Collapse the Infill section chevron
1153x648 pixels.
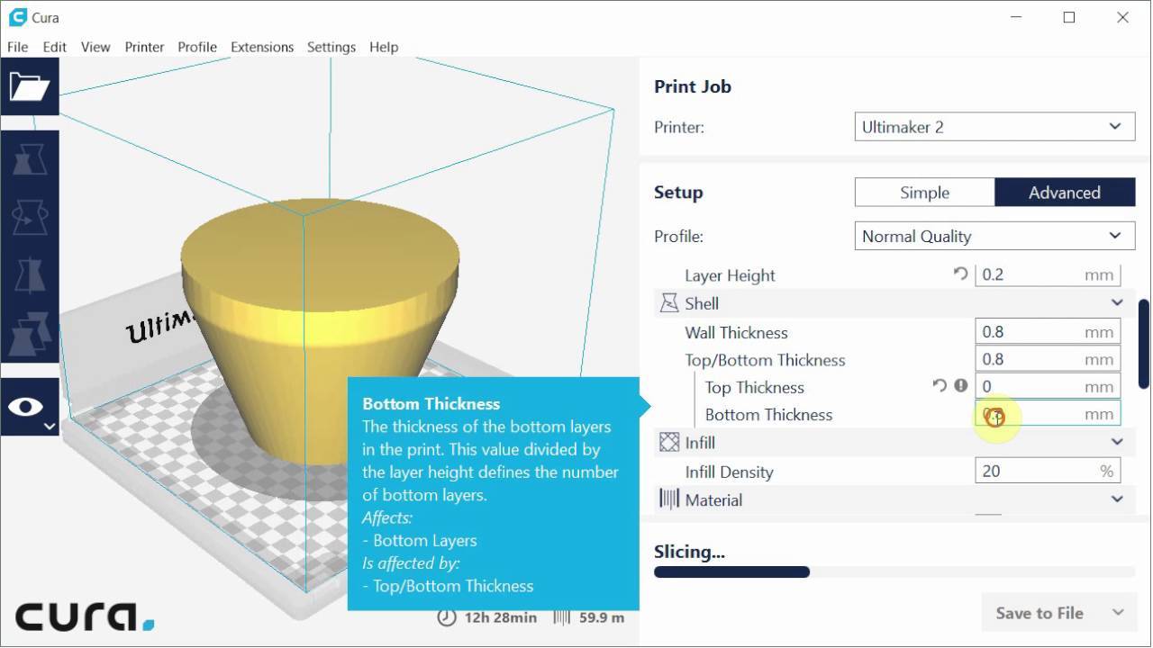coord(1117,442)
